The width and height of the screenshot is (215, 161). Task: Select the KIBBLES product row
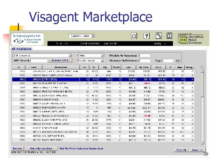103,112
